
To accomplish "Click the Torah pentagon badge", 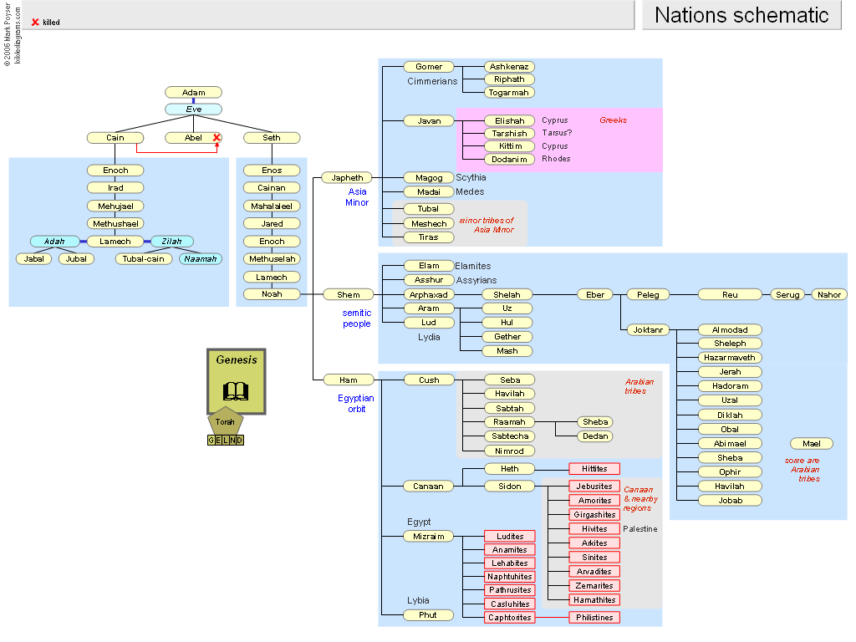I will 226,421.
